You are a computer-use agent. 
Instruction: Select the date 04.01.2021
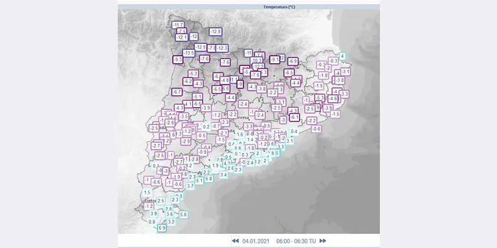(x=256, y=242)
